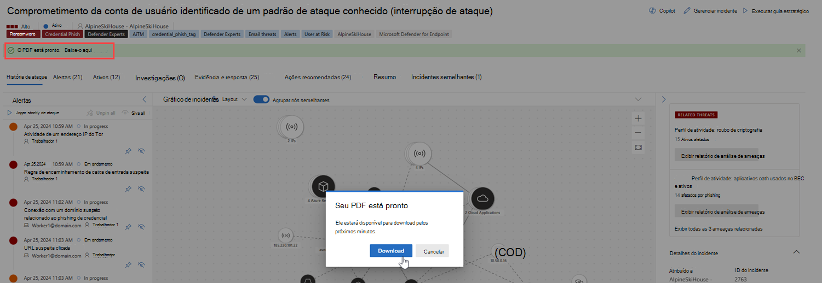
Task: Fit the incident graph to screen
Action: click(x=638, y=147)
